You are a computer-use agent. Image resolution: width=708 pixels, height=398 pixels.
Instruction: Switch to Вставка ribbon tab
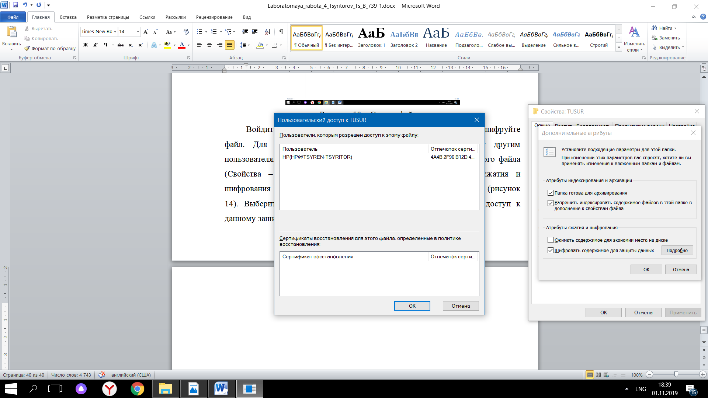(68, 17)
